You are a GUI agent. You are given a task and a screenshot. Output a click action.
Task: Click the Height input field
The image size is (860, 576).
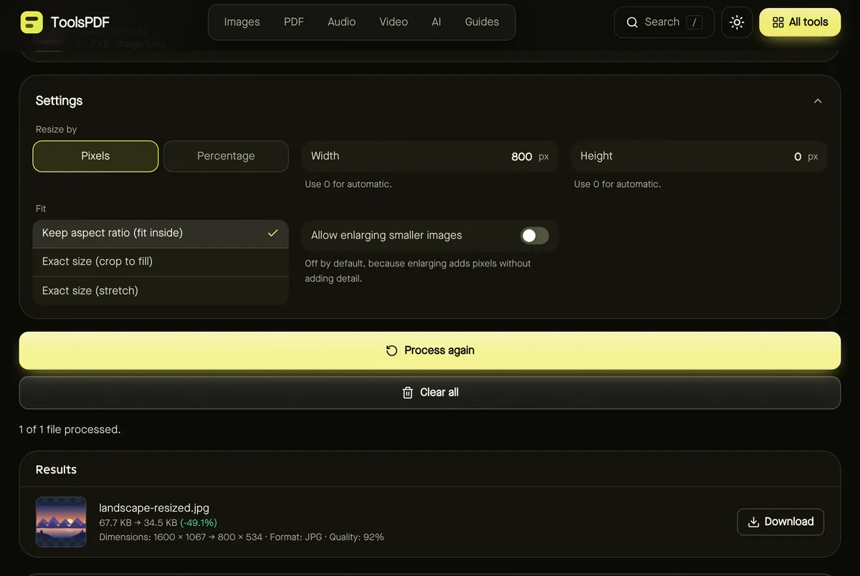click(x=699, y=156)
